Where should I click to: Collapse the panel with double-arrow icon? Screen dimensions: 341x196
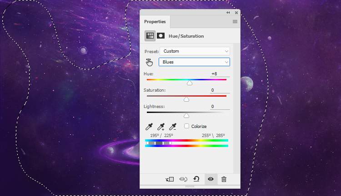click(x=228, y=13)
